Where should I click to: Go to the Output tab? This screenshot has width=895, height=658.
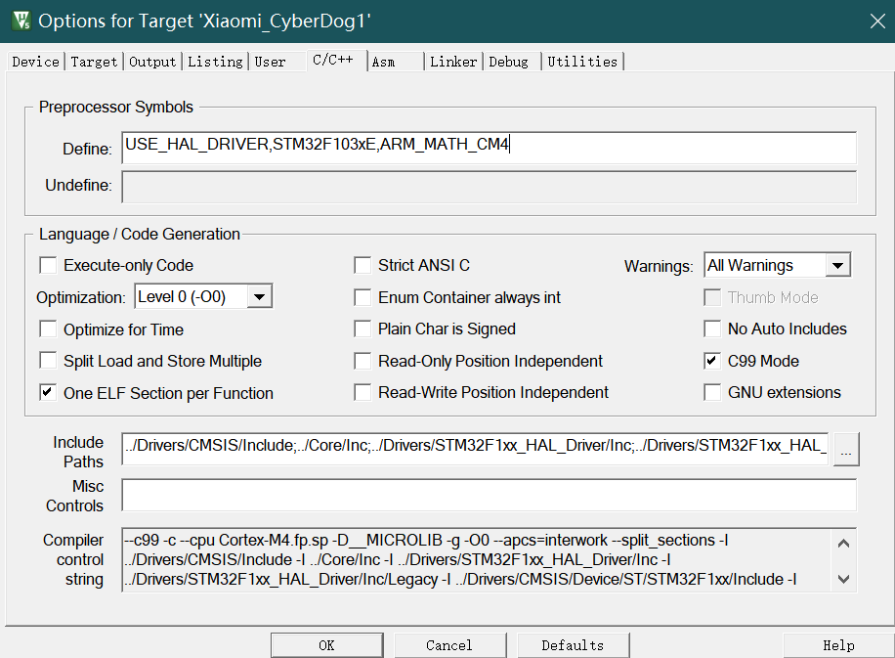coord(152,62)
